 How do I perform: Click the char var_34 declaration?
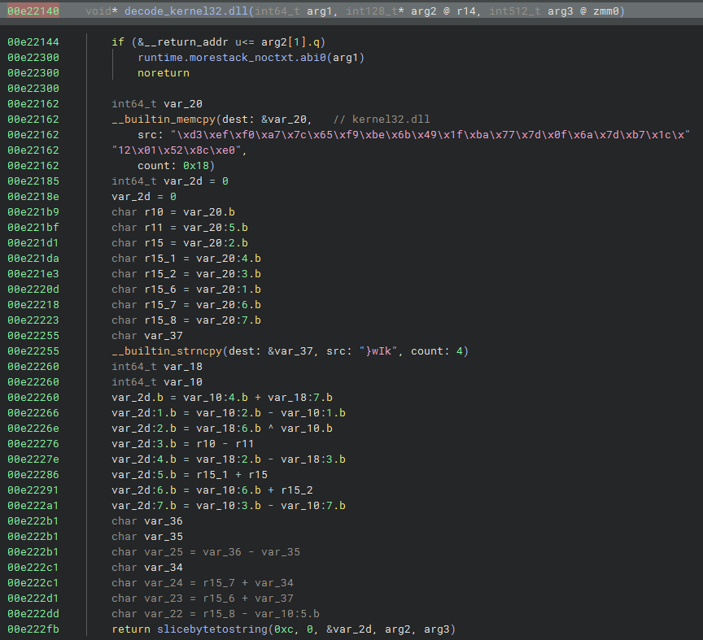pos(147,568)
